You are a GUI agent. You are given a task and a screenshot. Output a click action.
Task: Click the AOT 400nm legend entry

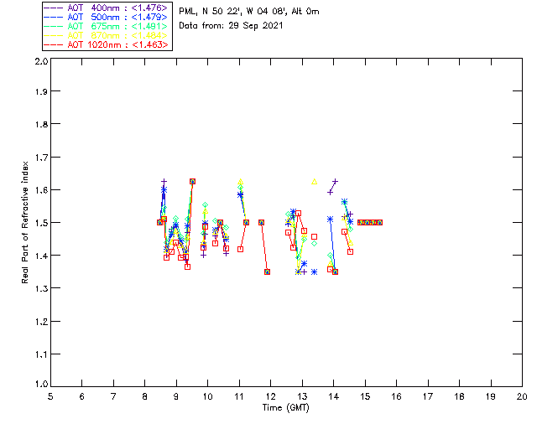click(106, 8)
